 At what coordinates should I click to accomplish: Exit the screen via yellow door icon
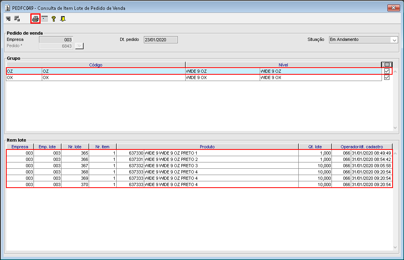(x=63, y=19)
